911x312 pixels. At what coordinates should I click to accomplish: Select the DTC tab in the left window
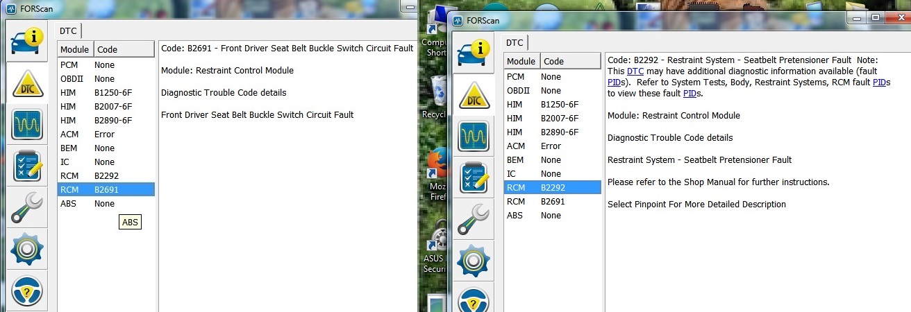(68, 31)
